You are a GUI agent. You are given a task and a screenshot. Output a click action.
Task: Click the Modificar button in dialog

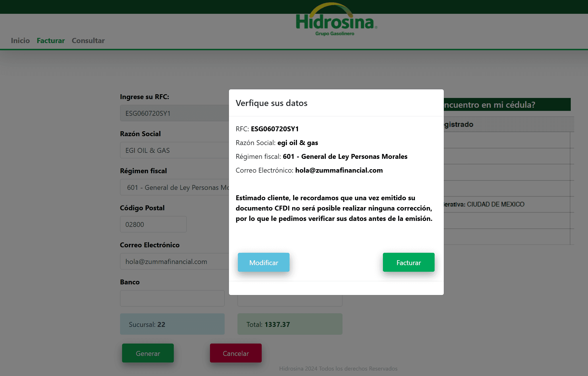(264, 262)
